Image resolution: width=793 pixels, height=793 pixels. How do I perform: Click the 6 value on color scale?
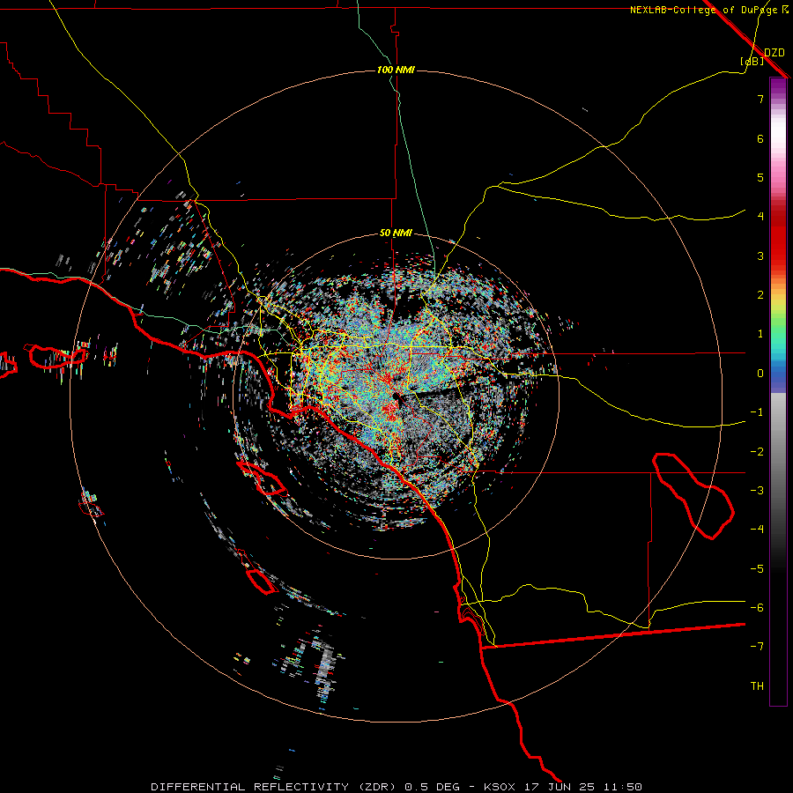point(760,138)
